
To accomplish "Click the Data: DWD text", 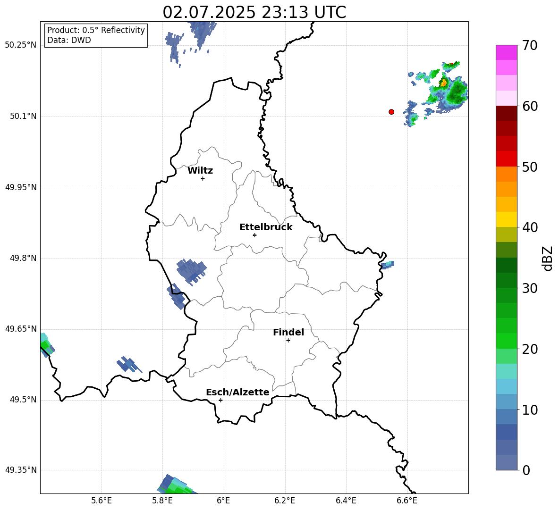I will pyautogui.click(x=69, y=40).
